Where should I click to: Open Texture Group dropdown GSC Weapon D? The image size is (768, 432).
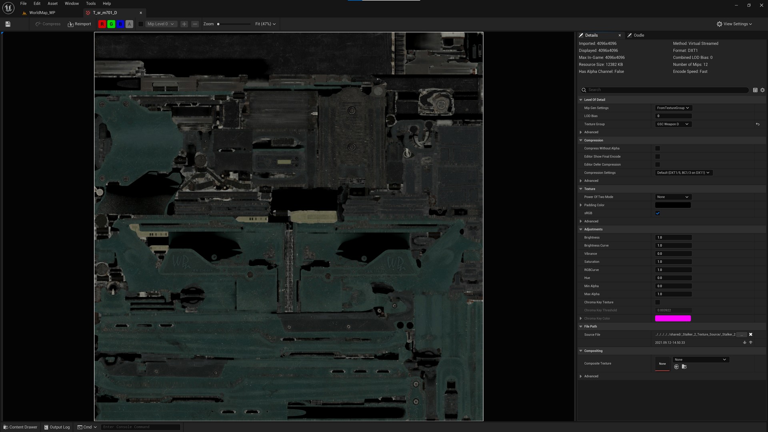pyautogui.click(x=673, y=124)
